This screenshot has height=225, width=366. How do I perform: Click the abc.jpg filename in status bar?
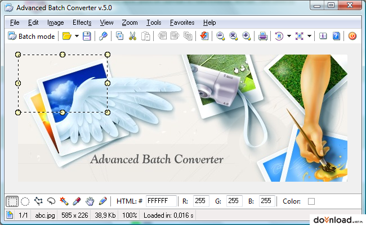coord(45,215)
